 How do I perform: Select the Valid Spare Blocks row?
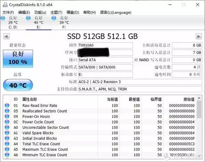(x=100, y=133)
